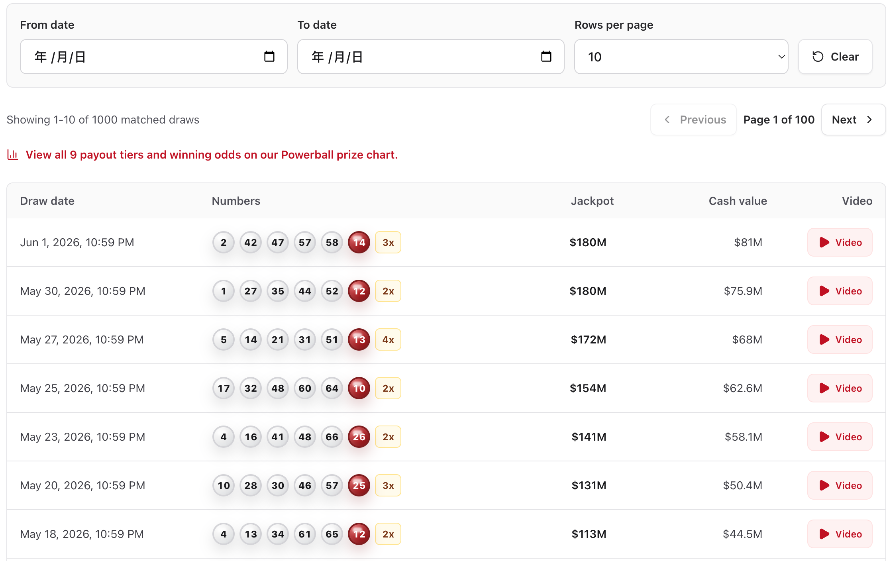Click white ball 5 in May 27 row
887x561 pixels.
coord(224,339)
